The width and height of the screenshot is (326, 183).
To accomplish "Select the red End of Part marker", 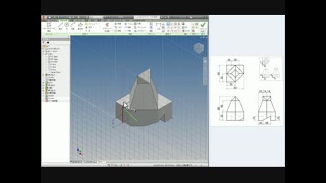I will [x=52, y=101].
